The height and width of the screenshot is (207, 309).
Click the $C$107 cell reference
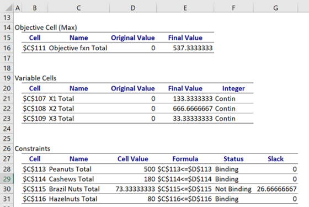[x=34, y=99]
